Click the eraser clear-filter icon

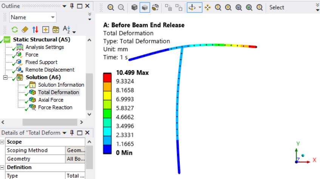25,30
